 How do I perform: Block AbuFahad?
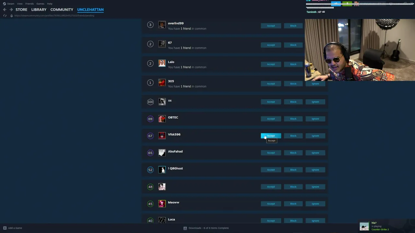tap(293, 153)
